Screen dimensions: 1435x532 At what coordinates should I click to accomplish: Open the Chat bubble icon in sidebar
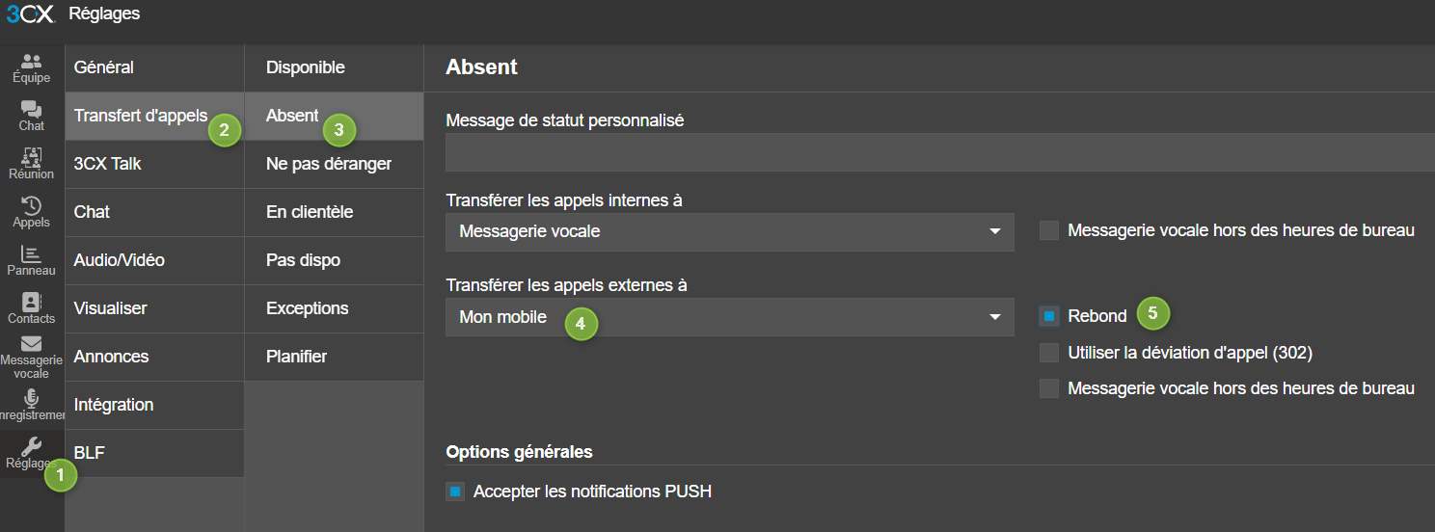[32, 110]
